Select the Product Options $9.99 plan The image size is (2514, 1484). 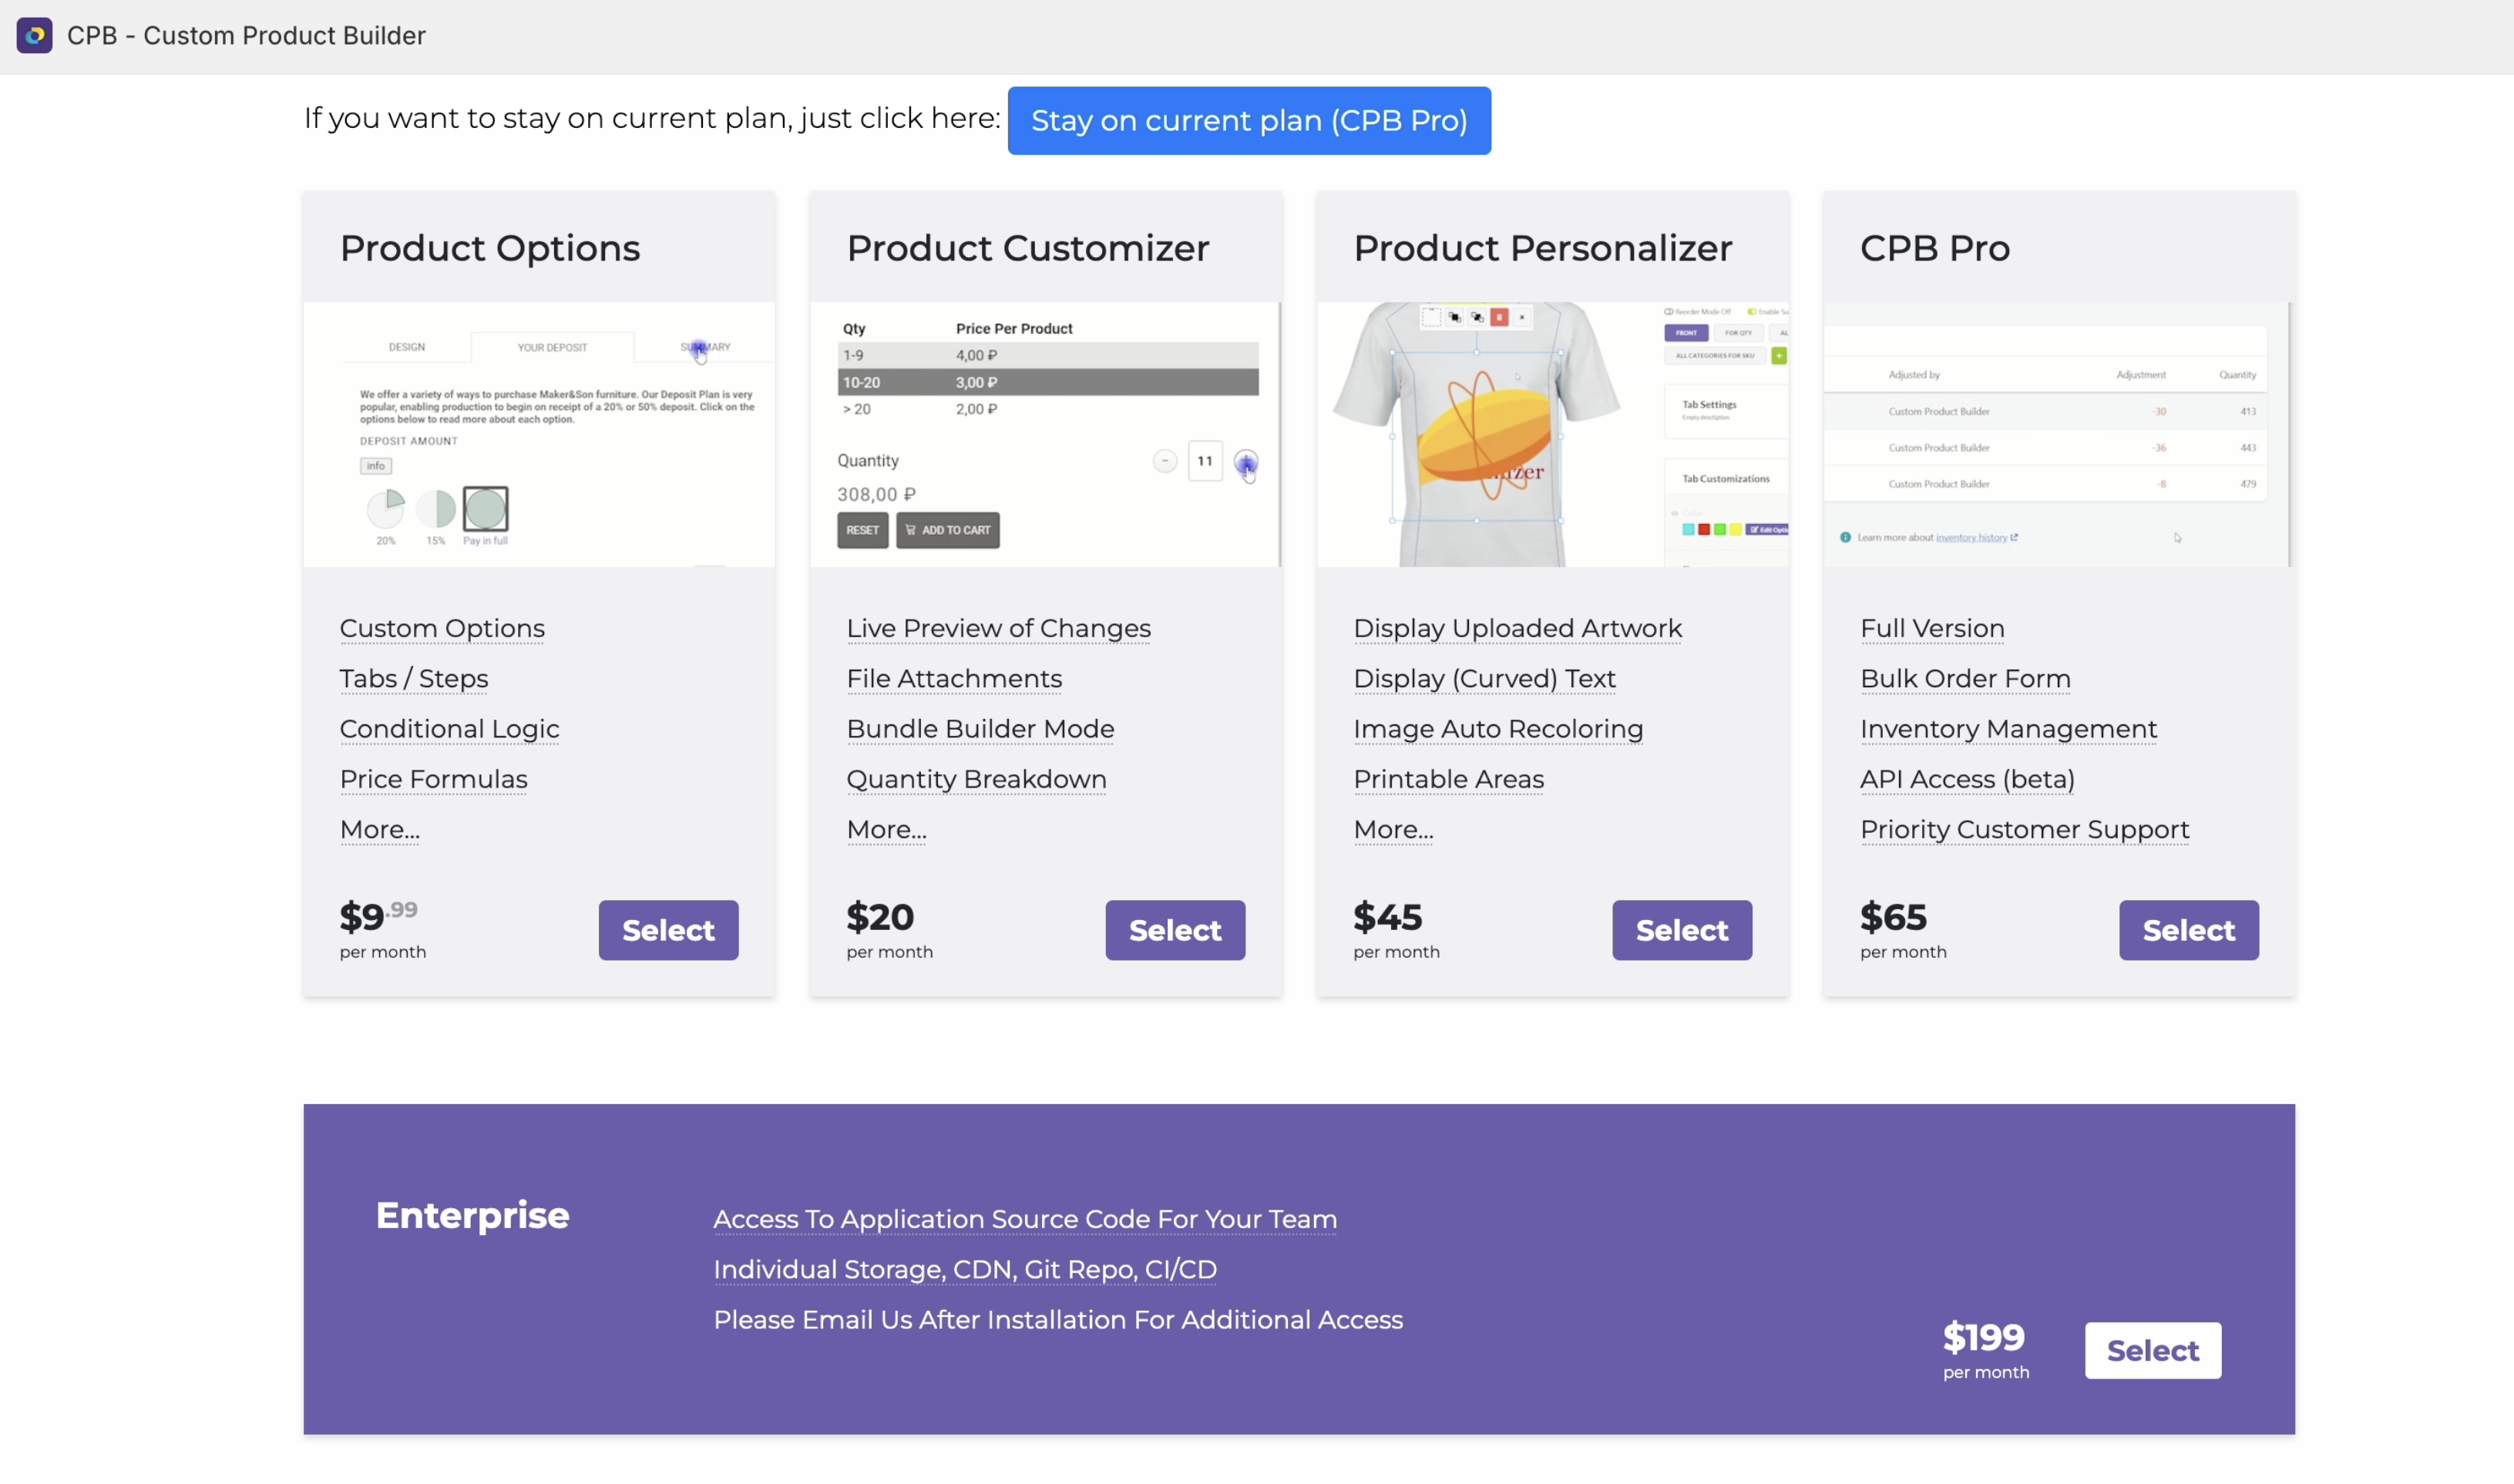pos(668,930)
